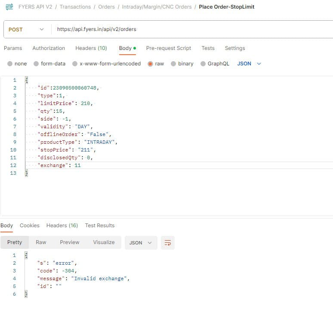Image resolution: width=333 pixels, height=331 pixels.
Task: Switch to the Params tab
Action: coord(13,48)
